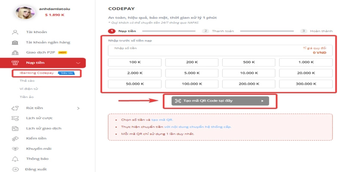Open Rút tiền menu
This screenshot has width=344, height=172.
34,108
